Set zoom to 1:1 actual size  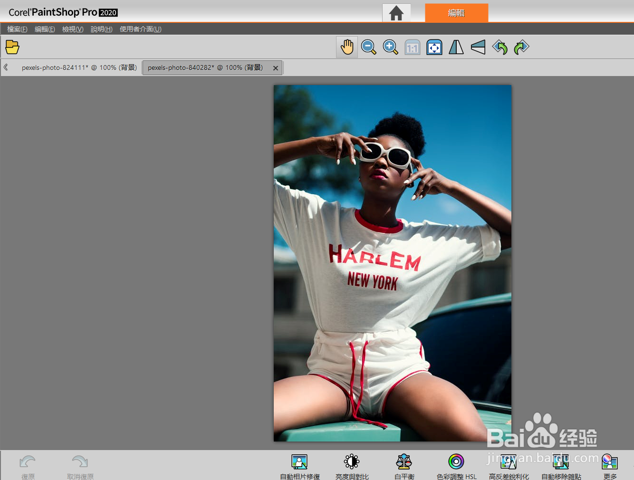pyautogui.click(x=413, y=47)
